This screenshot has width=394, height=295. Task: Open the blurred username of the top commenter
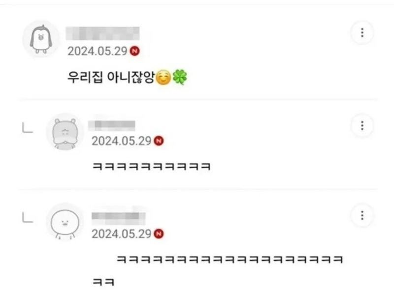[x=102, y=33]
